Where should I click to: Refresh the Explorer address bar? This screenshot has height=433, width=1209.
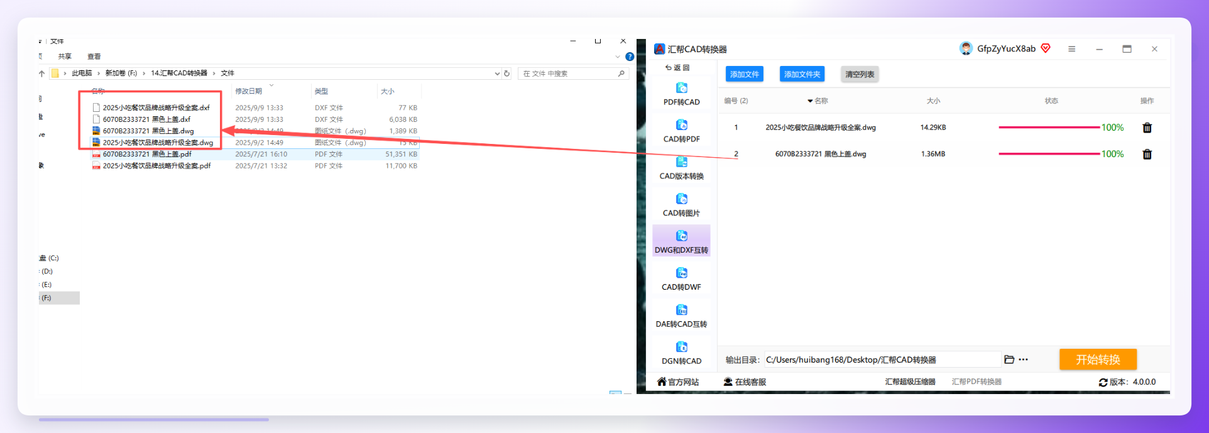coord(506,74)
